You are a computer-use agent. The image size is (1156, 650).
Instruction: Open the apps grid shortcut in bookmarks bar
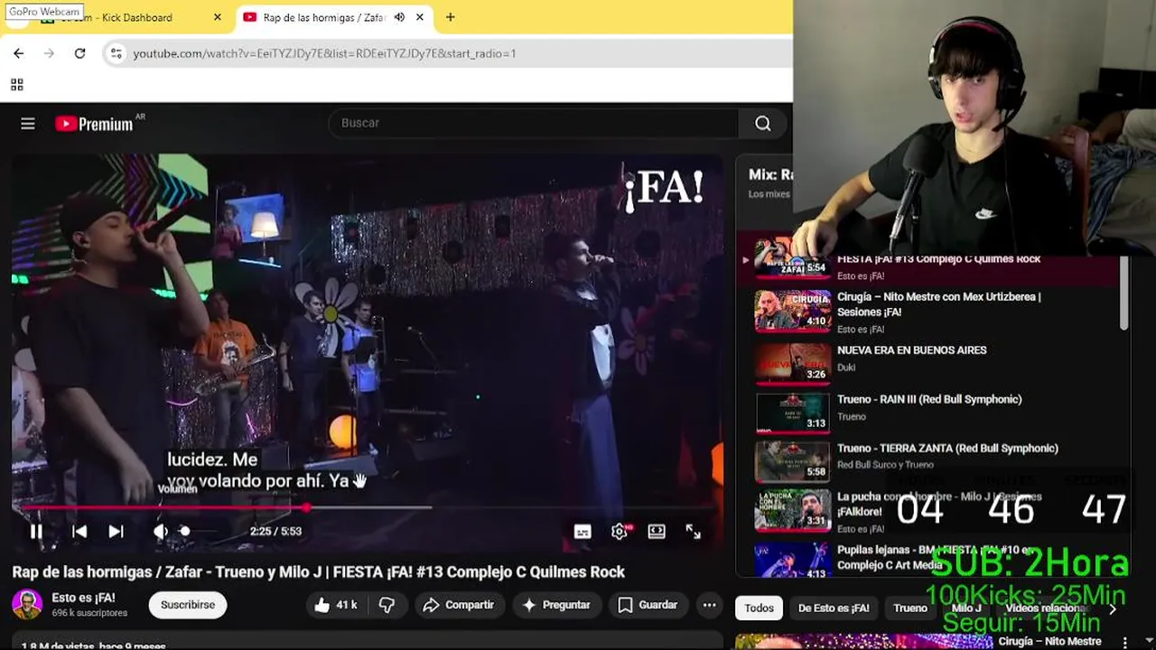[16, 85]
